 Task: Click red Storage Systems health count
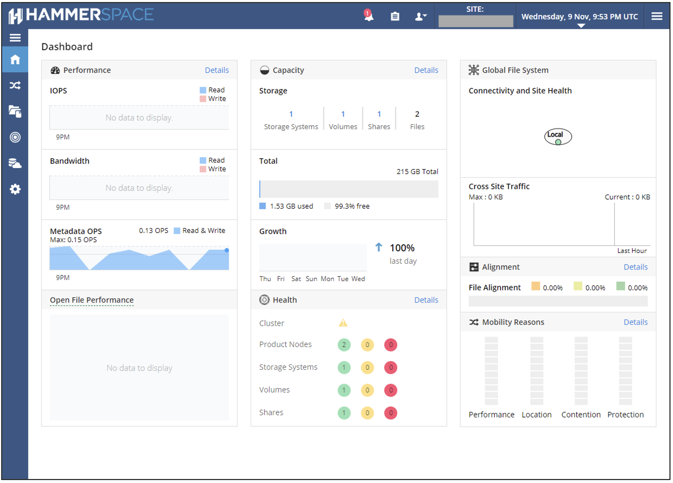click(391, 367)
